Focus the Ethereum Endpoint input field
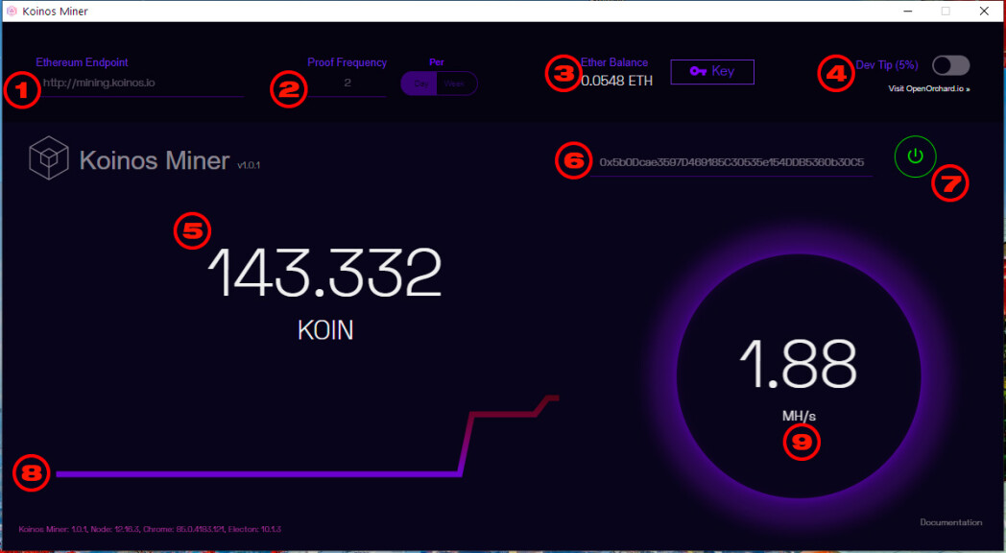The width and height of the screenshot is (1006, 553). [141, 83]
